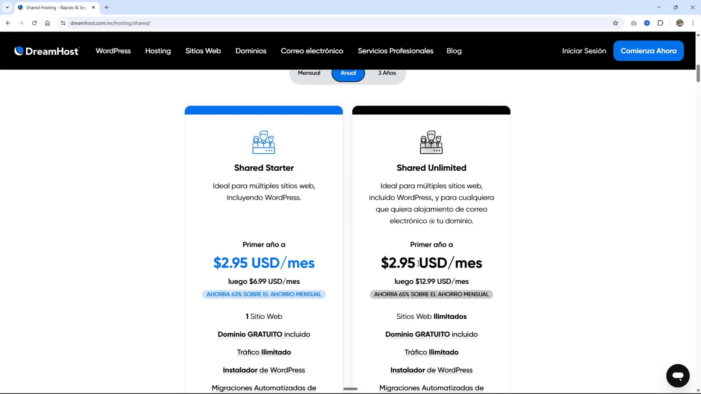
Task: Click Unlimited's 'Instalador de WordPress' feature
Action: tap(432, 370)
